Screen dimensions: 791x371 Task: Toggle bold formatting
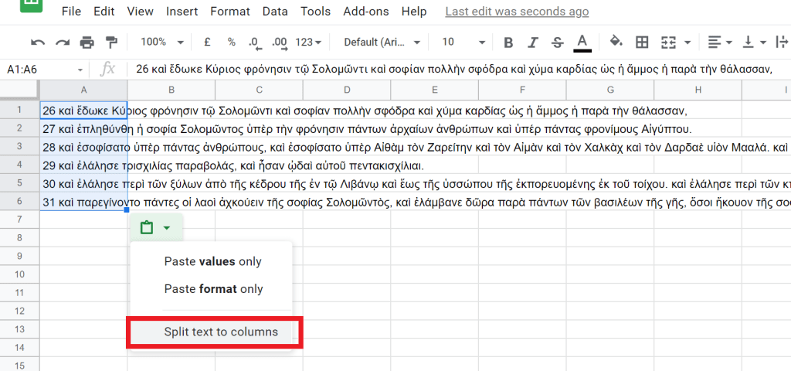[x=508, y=42]
